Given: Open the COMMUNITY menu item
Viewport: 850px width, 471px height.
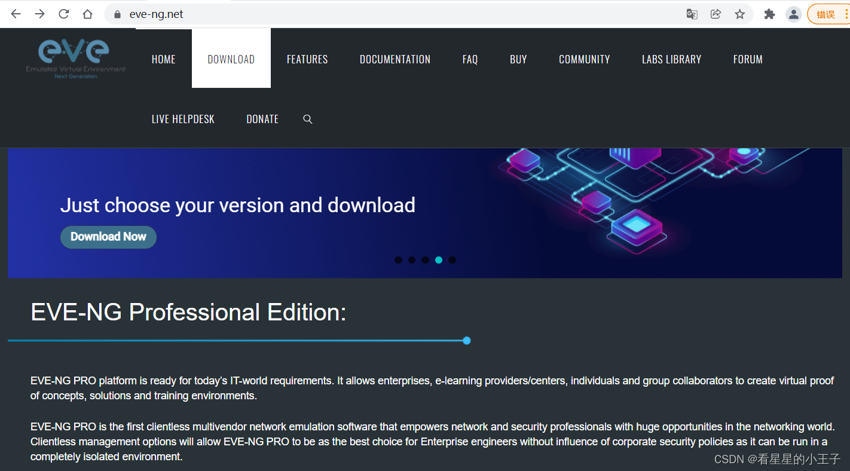Looking at the screenshot, I should tap(585, 59).
